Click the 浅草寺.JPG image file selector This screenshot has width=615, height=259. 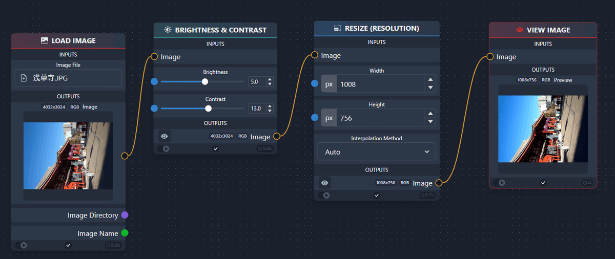point(69,78)
